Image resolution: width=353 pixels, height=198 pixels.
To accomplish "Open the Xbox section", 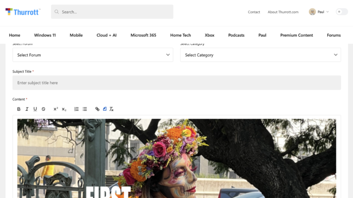I will [210, 35].
